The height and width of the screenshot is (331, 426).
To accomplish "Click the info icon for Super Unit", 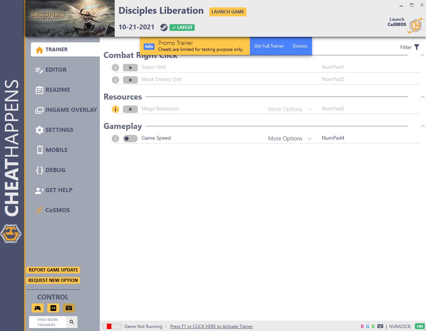I will click(x=115, y=68).
